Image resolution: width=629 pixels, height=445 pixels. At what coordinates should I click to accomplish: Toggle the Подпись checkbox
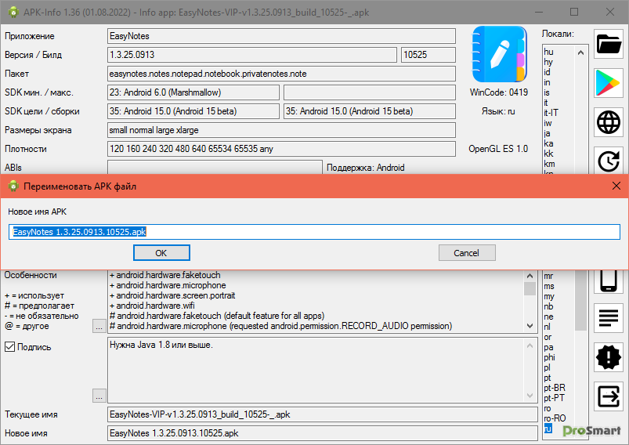tap(10, 346)
